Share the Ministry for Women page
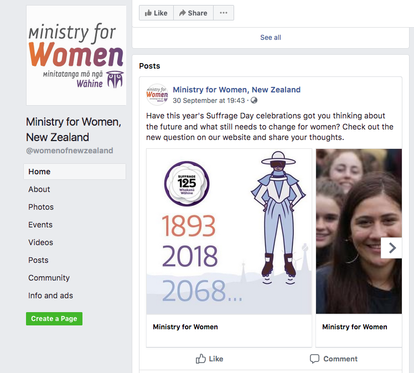414x373 pixels. point(193,13)
